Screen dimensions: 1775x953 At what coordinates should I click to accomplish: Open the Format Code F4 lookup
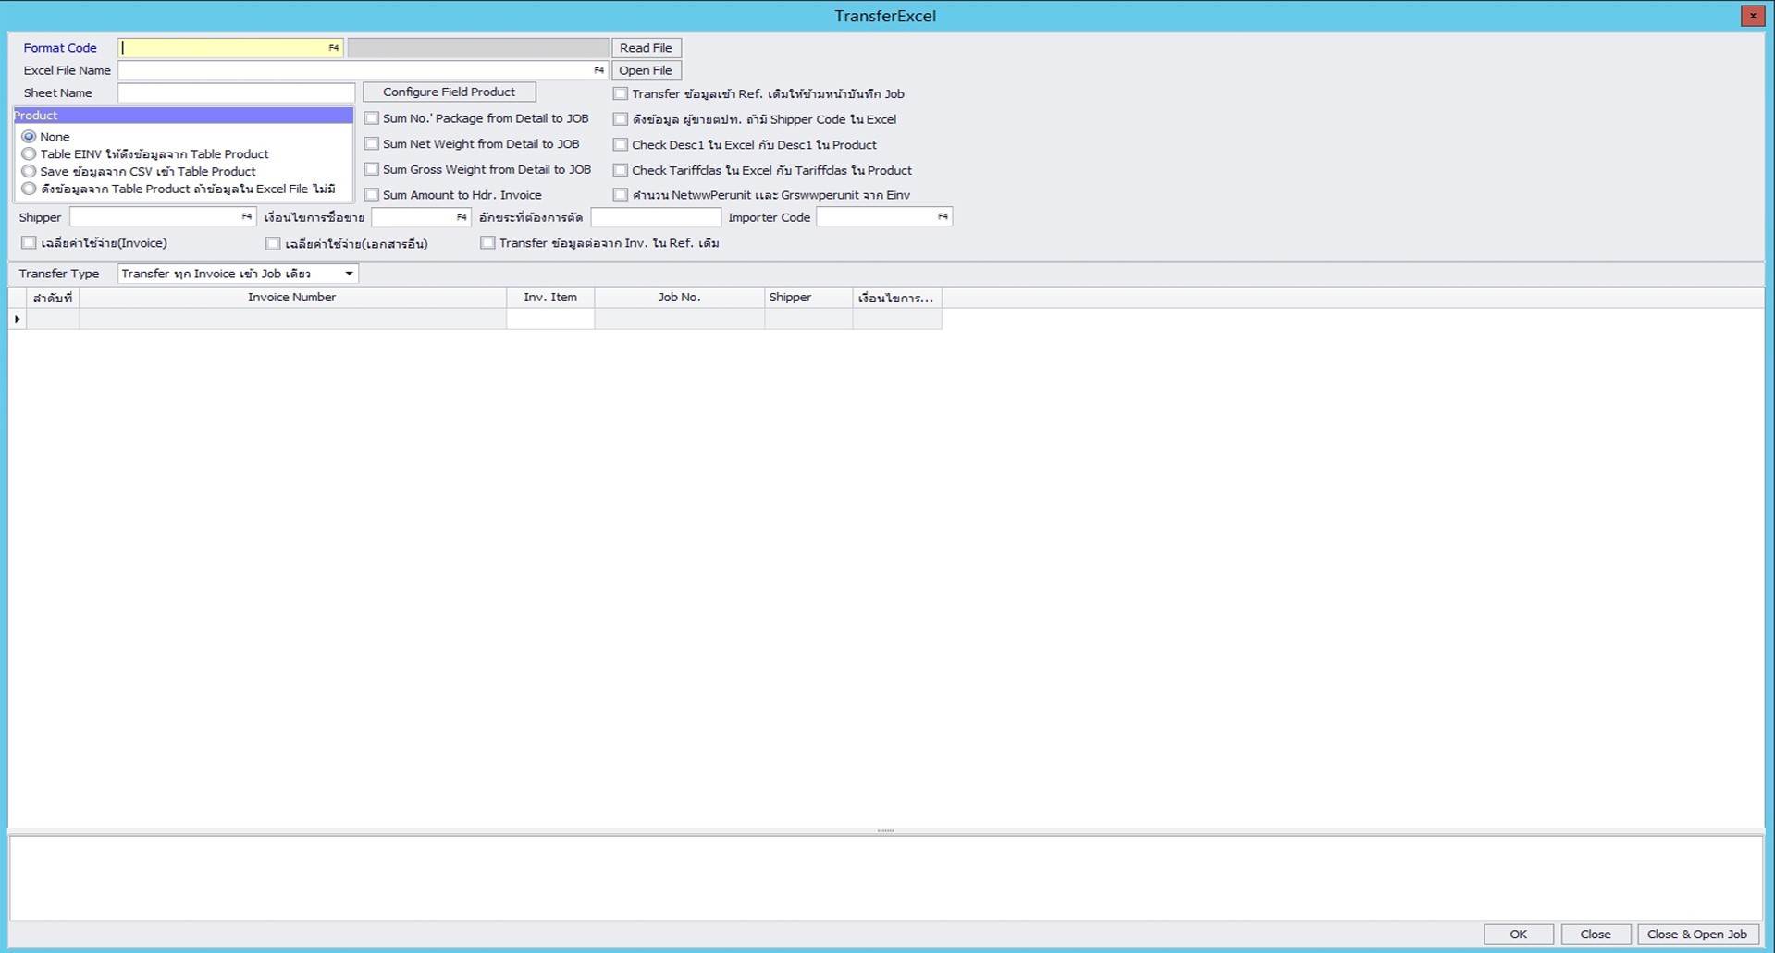pyautogui.click(x=334, y=47)
